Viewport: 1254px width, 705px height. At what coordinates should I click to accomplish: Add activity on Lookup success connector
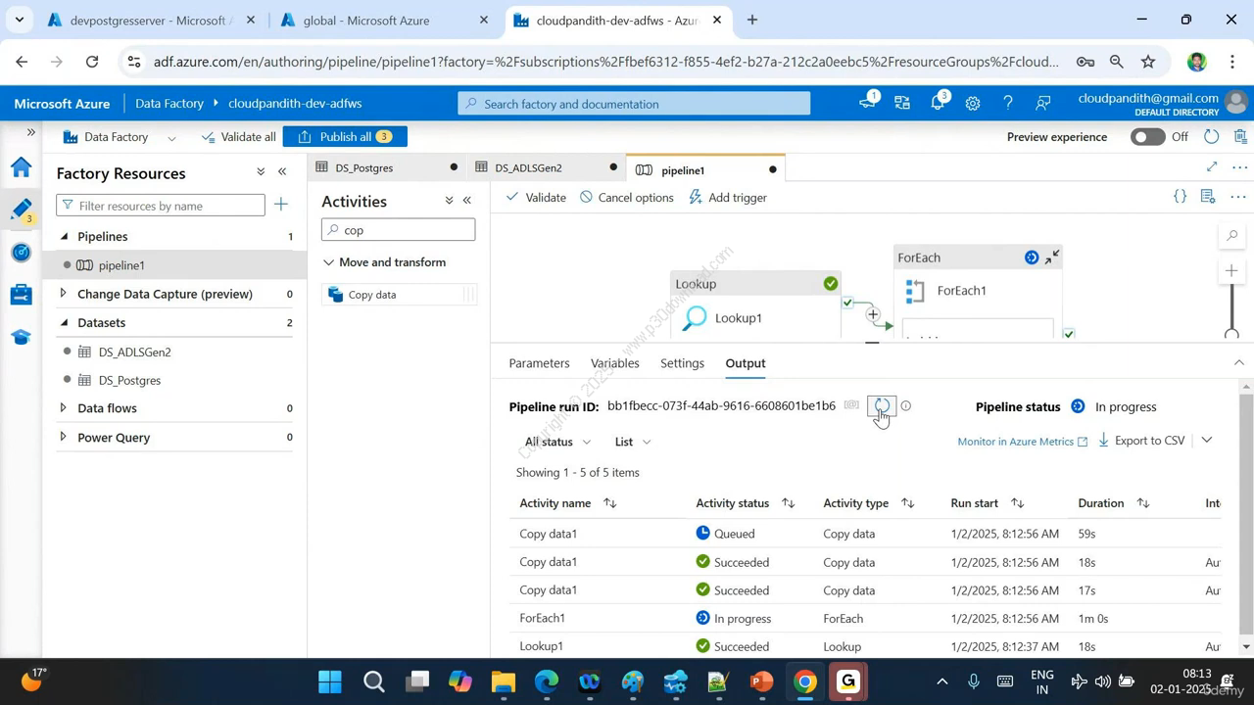(x=872, y=314)
